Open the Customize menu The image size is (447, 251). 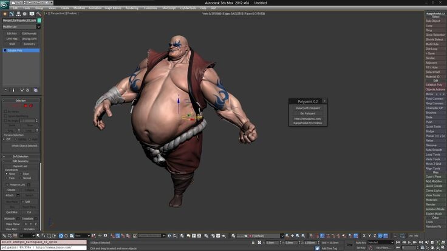150,8
